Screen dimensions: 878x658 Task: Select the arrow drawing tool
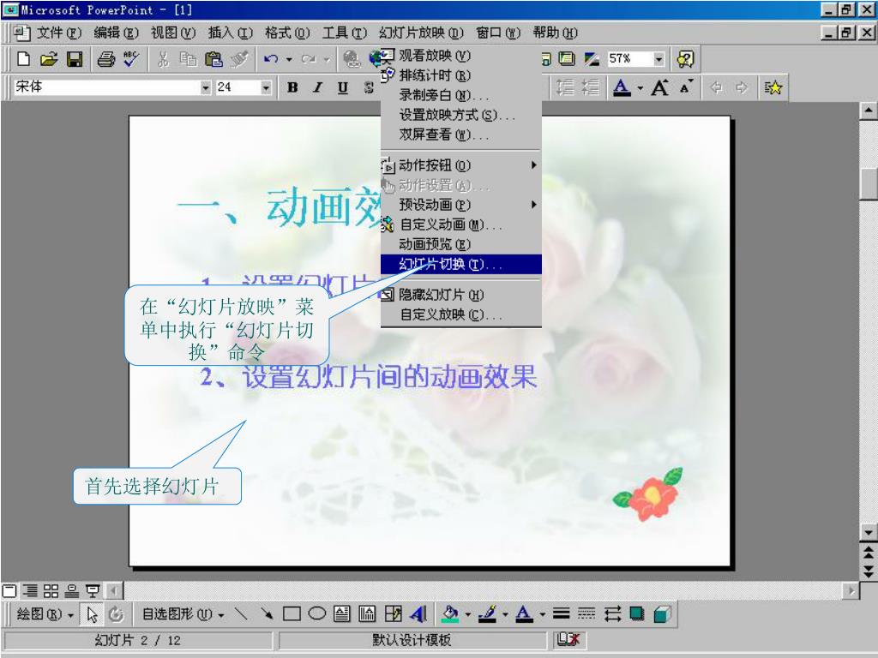[266, 613]
